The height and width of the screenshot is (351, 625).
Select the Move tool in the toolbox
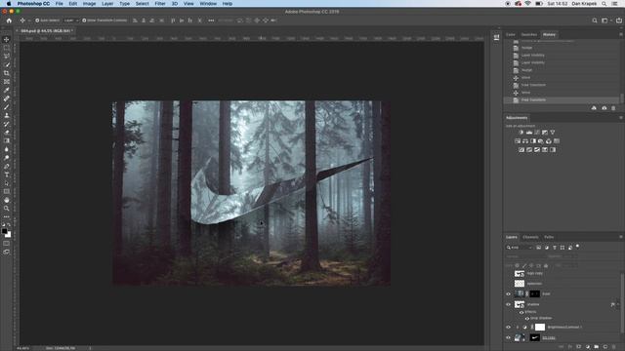click(7, 39)
